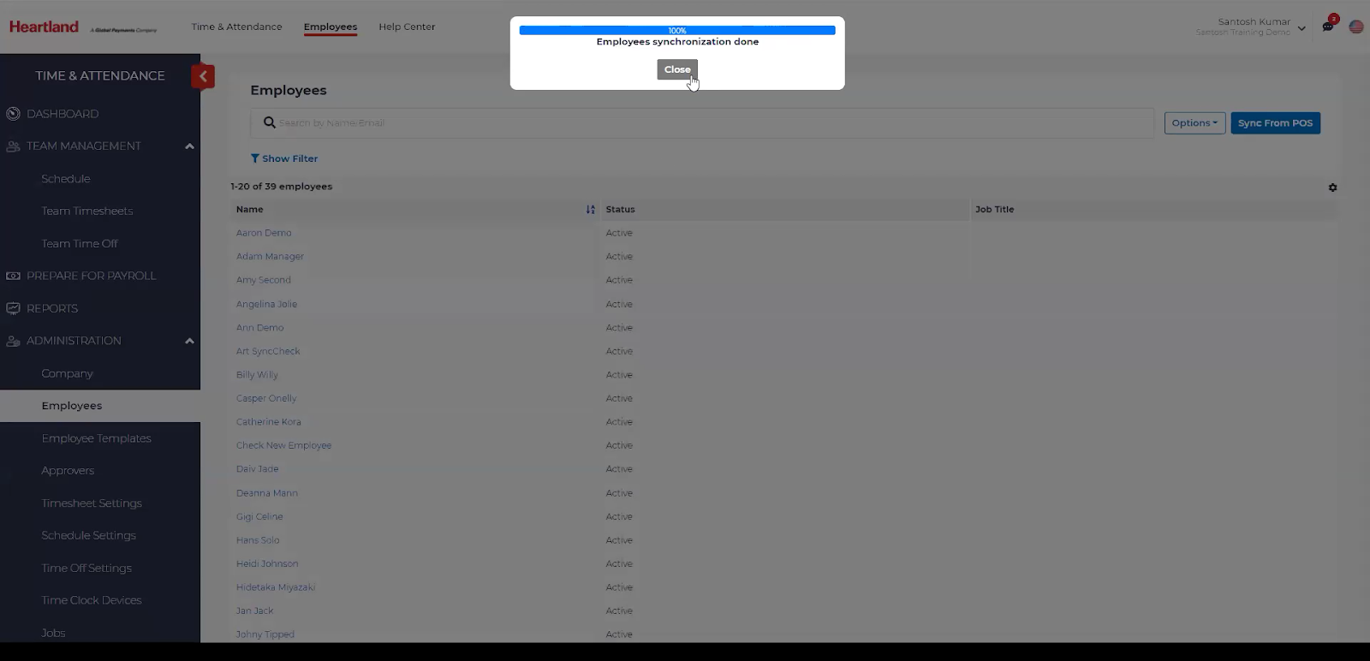Open the Time & Attendance top menu
The height and width of the screenshot is (661, 1370).
tap(236, 27)
